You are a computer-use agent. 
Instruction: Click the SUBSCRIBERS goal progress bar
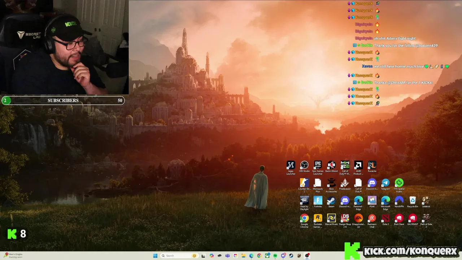[x=63, y=100]
